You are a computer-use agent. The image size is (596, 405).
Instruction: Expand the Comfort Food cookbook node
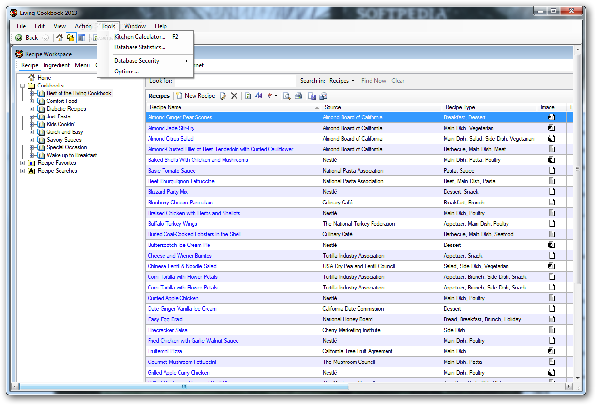click(31, 101)
